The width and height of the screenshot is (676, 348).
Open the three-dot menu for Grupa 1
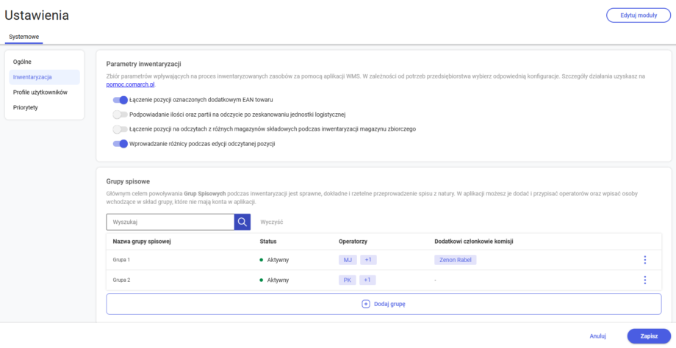click(x=644, y=260)
